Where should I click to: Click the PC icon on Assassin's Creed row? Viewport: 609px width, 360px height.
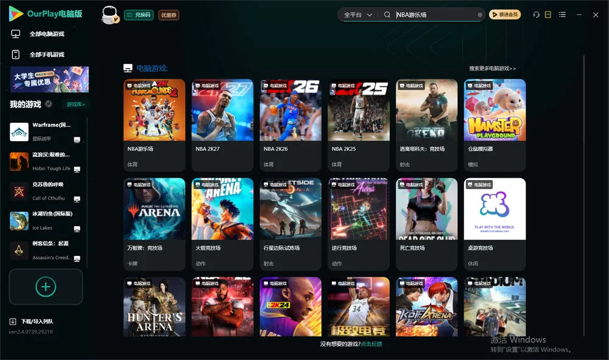(77, 259)
